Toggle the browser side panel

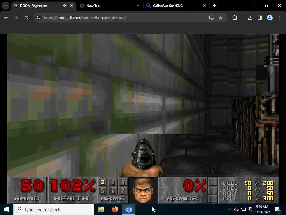tap(260, 18)
